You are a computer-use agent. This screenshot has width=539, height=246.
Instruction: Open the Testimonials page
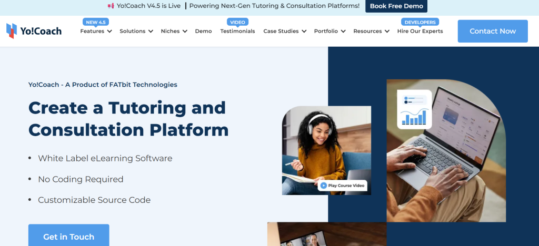[237, 31]
